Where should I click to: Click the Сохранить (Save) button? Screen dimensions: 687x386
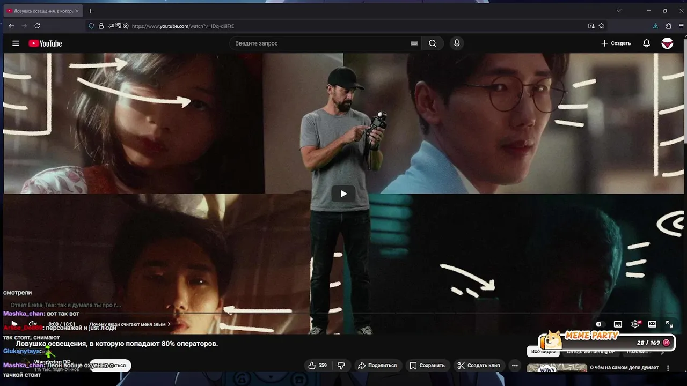pos(427,366)
